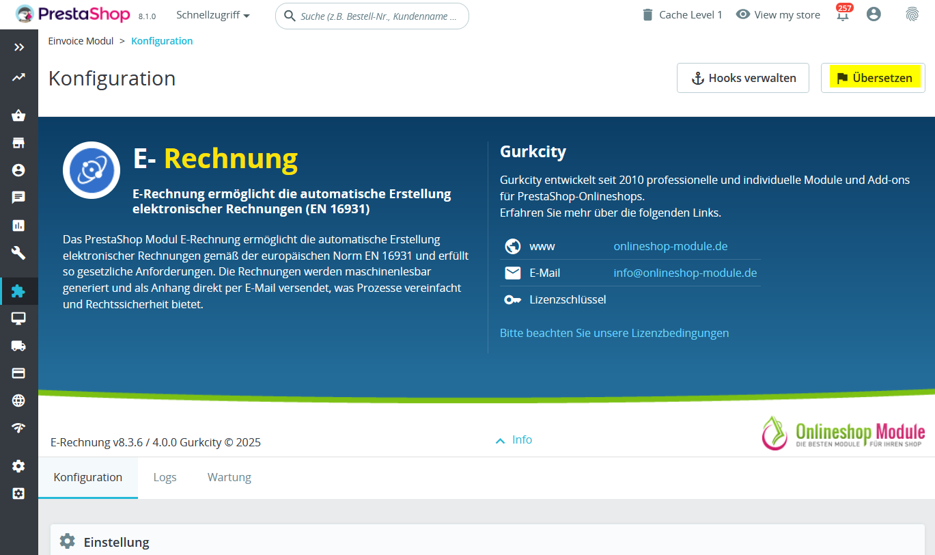Open Payment credit-card sidebar icon
Viewport: 935px width, 555px height.
click(19, 373)
